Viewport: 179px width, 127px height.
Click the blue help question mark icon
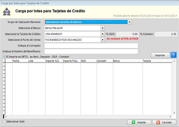tap(174, 55)
